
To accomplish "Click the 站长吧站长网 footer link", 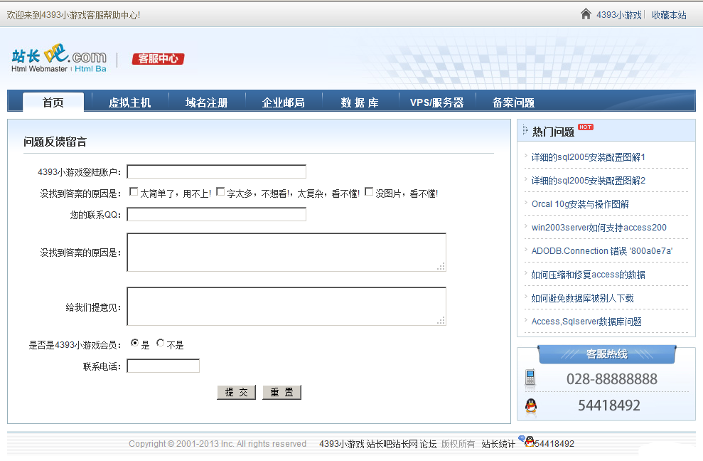I will [x=392, y=444].
